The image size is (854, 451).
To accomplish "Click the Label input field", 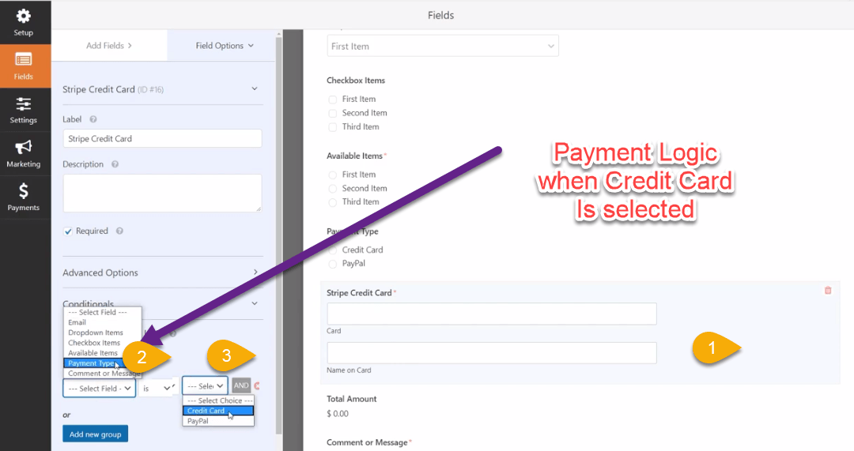I will click(x=162, y=139).
